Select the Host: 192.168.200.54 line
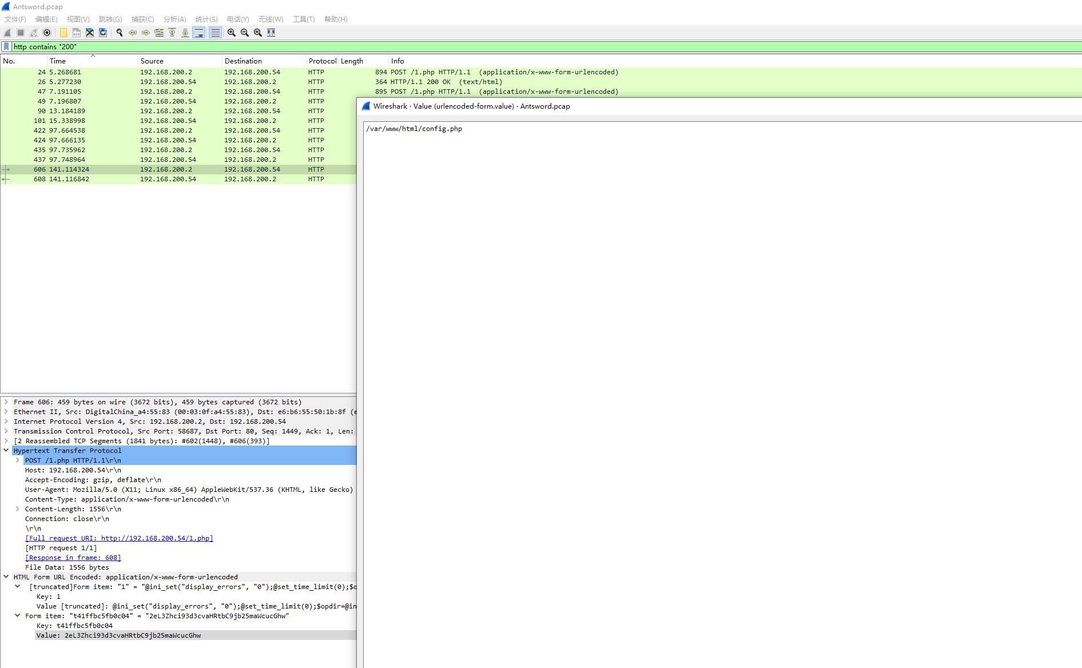 pyautogui.click(x=73, y=470)
